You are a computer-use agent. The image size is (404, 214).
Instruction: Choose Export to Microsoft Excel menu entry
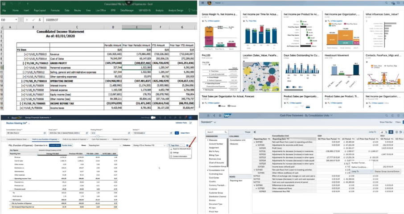[180, 149]
